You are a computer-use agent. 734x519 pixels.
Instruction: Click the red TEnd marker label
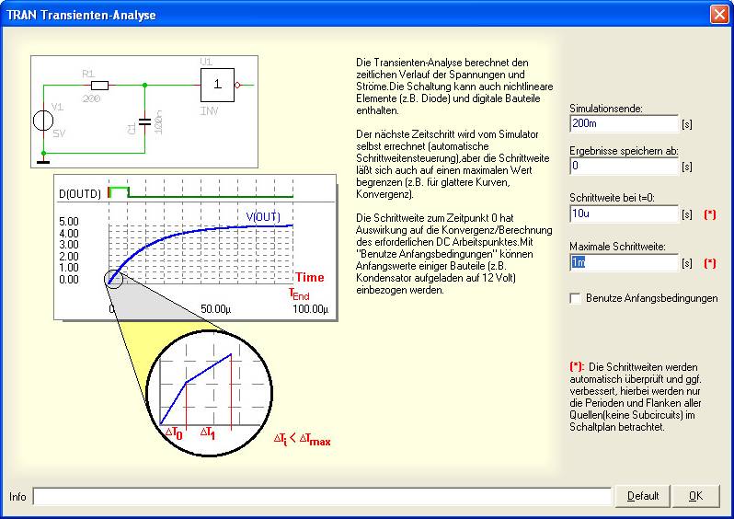[x=299, y=294]
